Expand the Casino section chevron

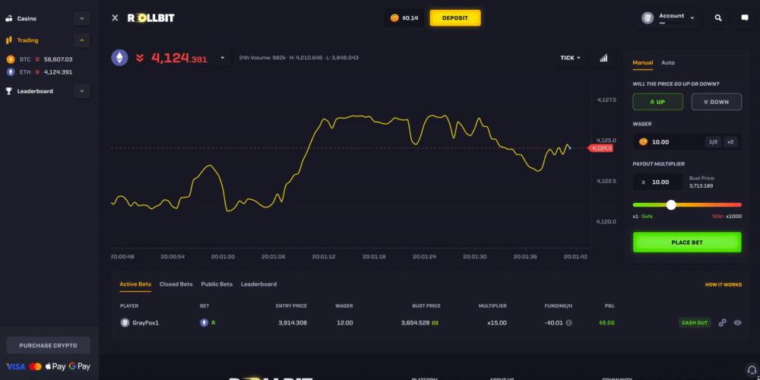81,18
